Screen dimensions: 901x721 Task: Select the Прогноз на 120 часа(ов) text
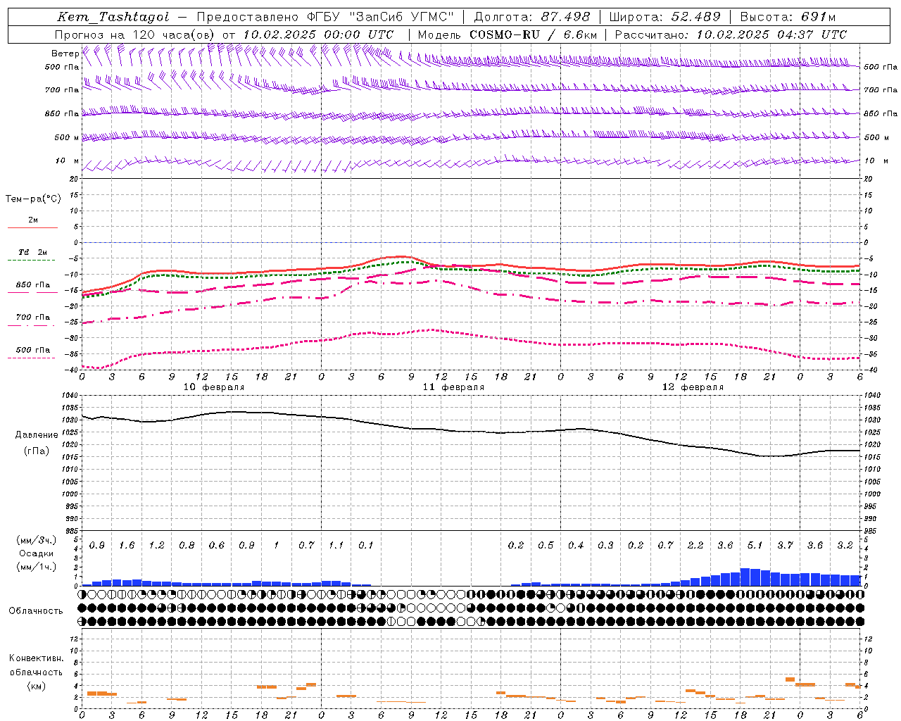click(x=135, y=35)
